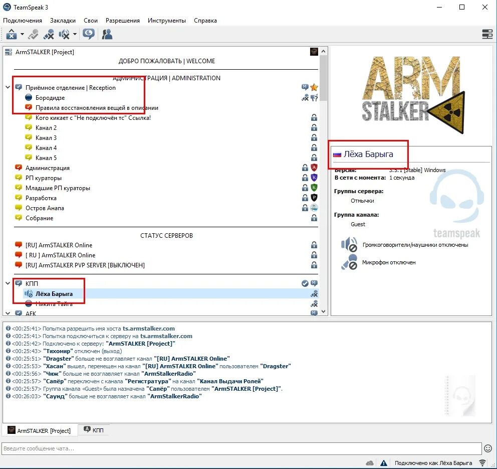The height and width of the screenshot is (469, 497).
Task: Select the [ RU ] ArmSTALKER Online channel
Action: pyautogui.click(x=60, y=255)
